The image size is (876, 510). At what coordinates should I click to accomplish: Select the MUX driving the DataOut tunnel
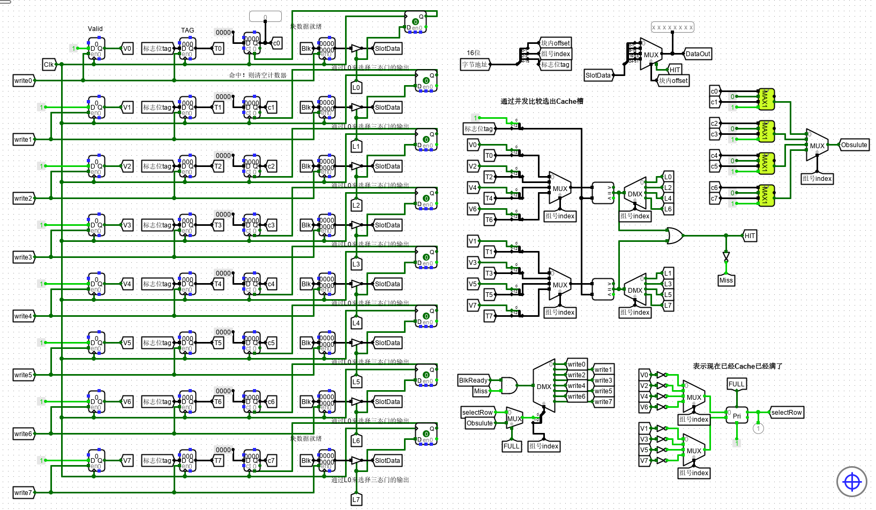[651, 54]
